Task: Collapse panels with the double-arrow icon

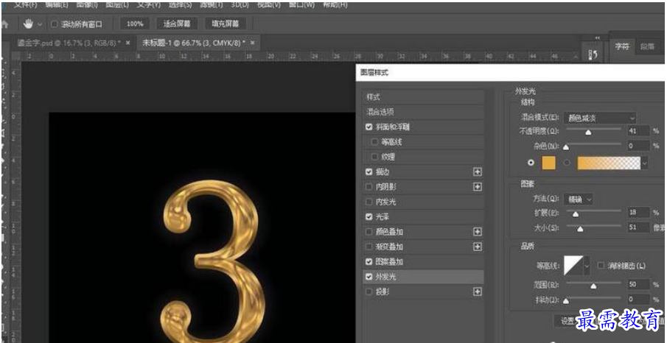Action: pos(597,38)
